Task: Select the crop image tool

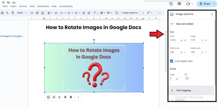Action: click(x=117, y=13)
